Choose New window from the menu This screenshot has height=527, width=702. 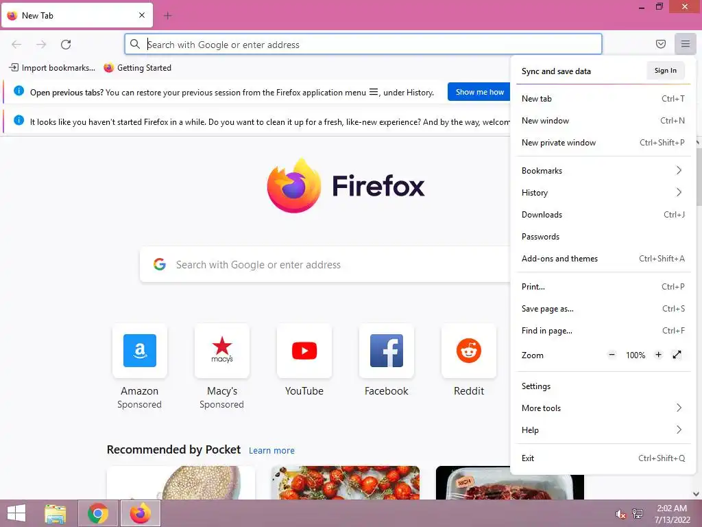pyautogui.click(x=603, y=121)
